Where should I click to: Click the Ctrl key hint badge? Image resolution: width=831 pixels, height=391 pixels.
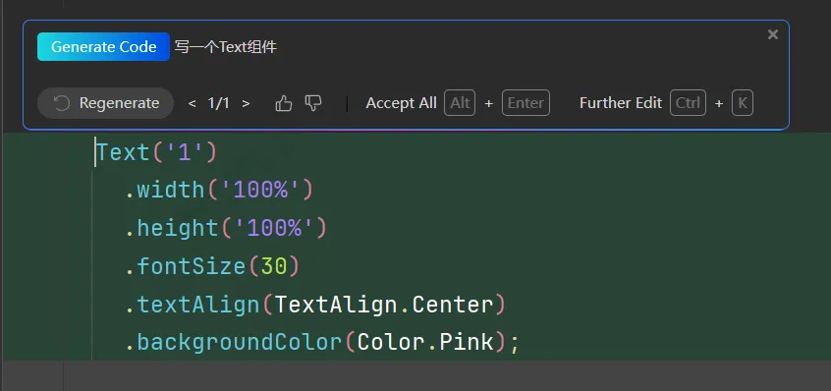(x=688, y=103)
